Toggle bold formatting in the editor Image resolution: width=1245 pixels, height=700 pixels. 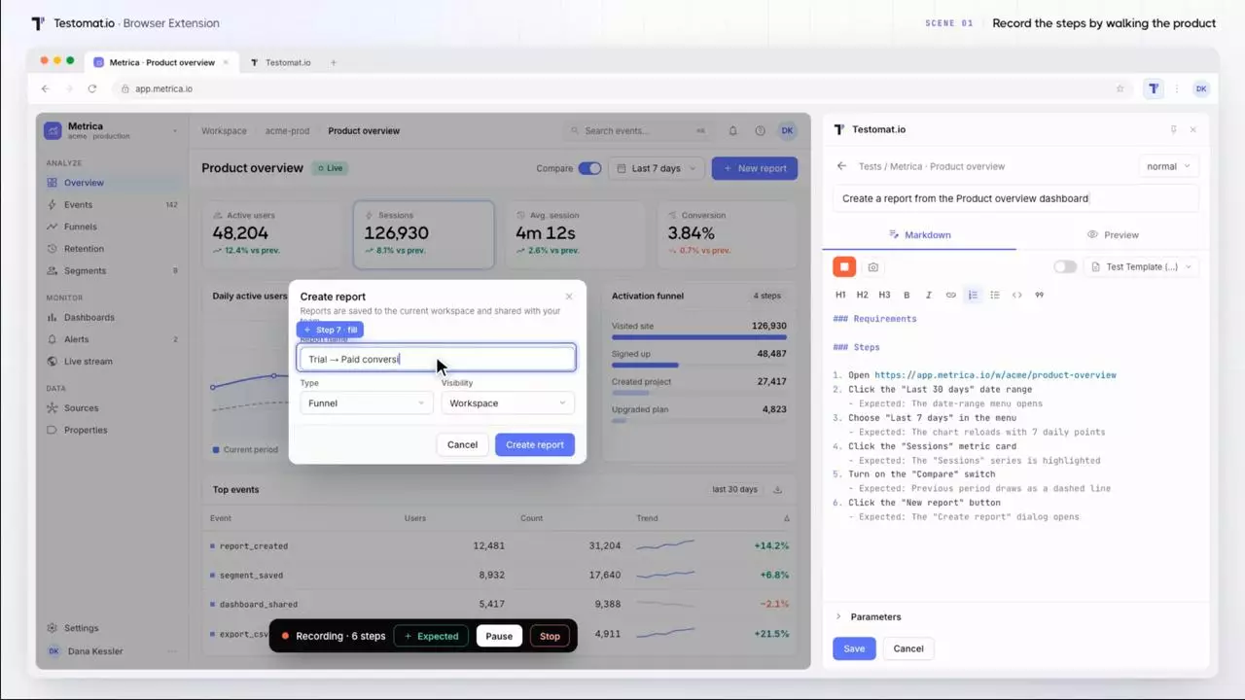907,295
